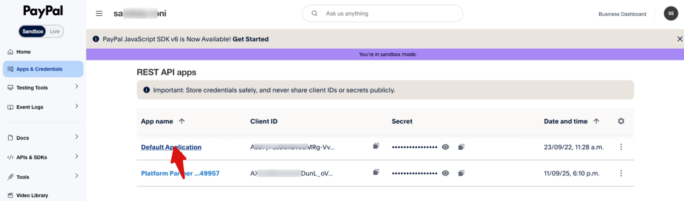Open Default Application row options menu

click(x=621, y=147)
